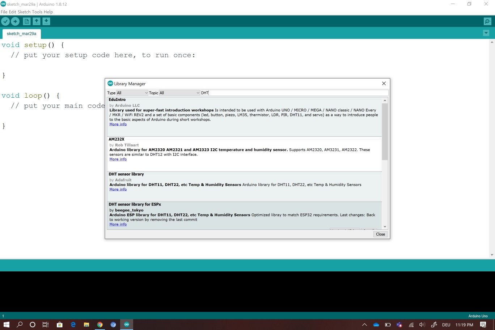Open Task View from the taskbar
The image size is (495, 330).
pos(46,325)
